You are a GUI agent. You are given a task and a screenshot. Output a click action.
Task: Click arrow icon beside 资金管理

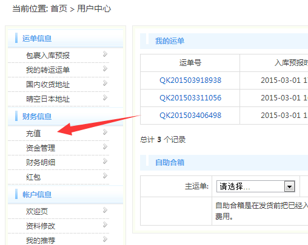coord(105,146)
